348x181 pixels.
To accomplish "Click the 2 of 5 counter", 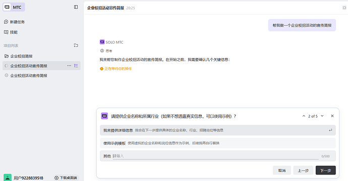I will [x=313, y=116].
